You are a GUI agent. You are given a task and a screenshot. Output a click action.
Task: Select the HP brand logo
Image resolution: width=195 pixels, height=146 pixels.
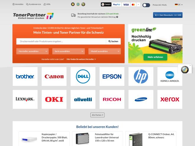141,76
